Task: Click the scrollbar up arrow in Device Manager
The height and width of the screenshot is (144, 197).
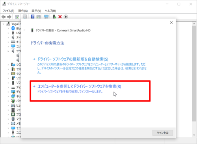Action: (x=194, y=24)
